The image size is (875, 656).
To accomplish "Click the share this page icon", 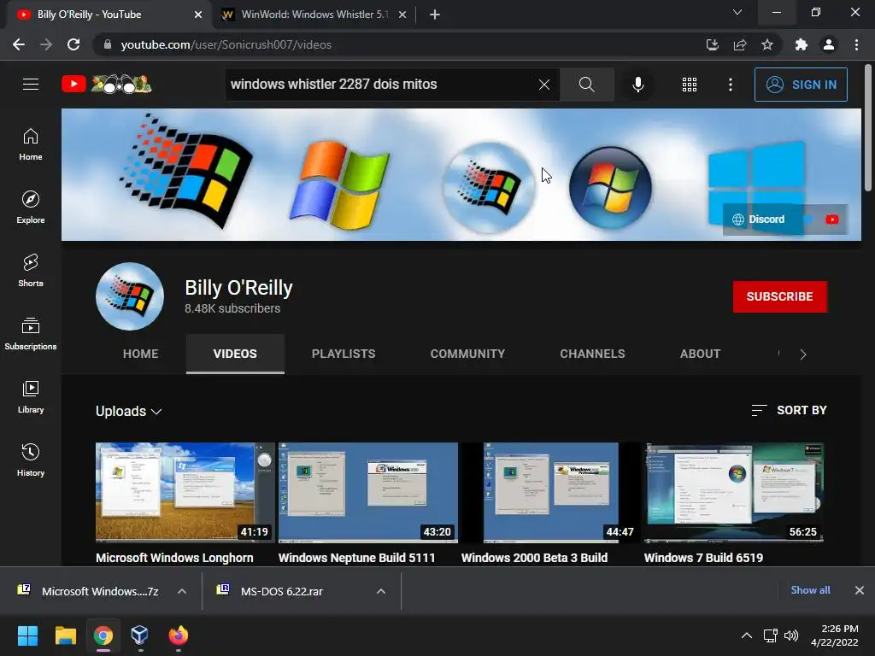I will click(740, 44).
